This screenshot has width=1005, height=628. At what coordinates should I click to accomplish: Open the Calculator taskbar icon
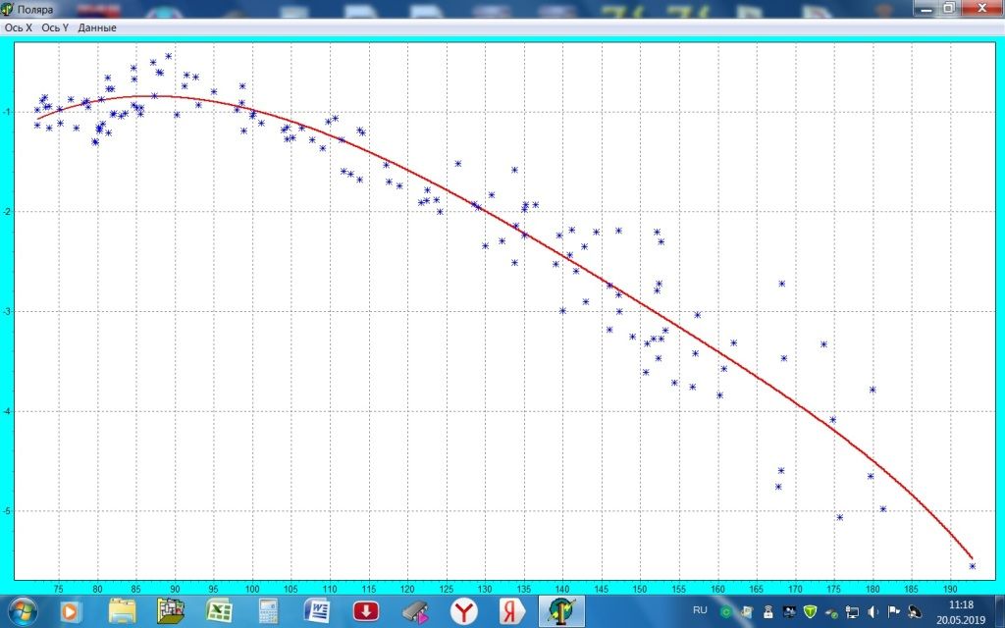pos(267,611)
